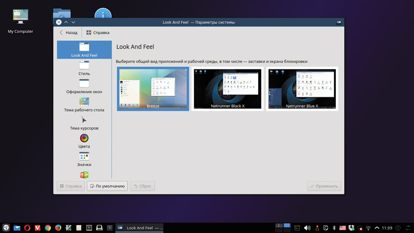Open the Dropbox tray icon

(351, 228)
